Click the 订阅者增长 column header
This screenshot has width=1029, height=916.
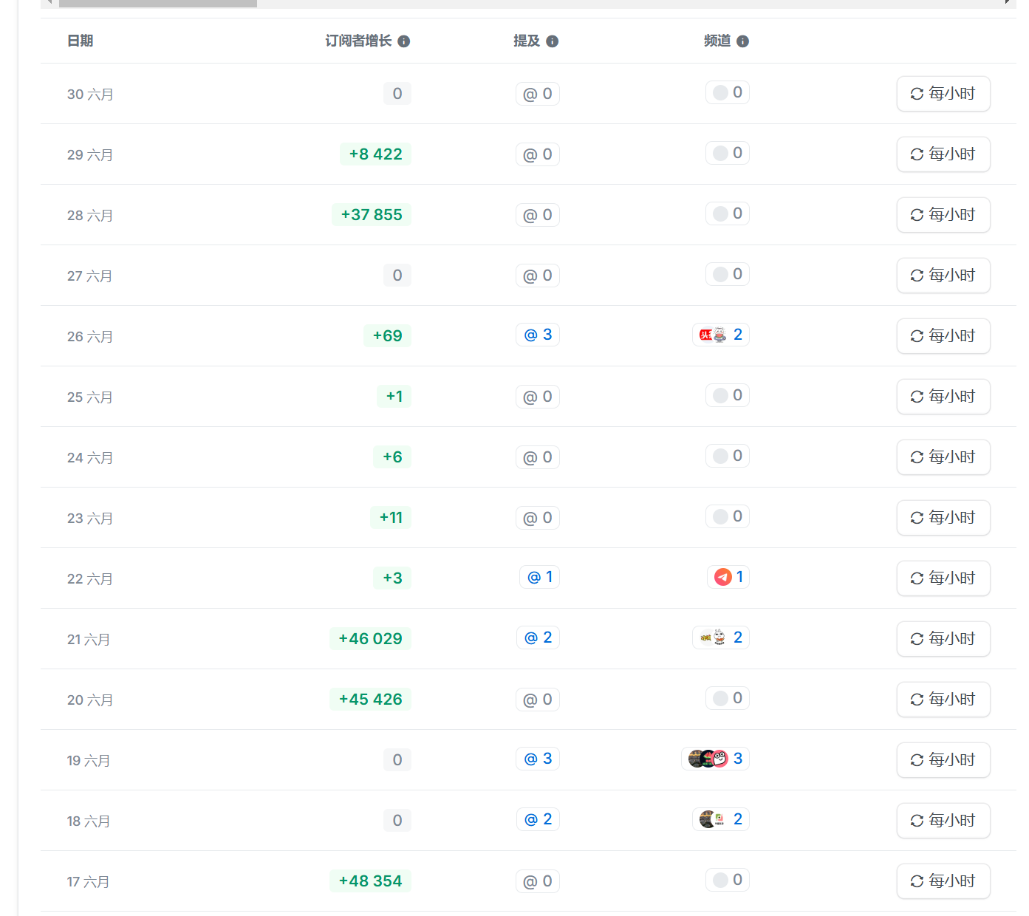point(358,41)
